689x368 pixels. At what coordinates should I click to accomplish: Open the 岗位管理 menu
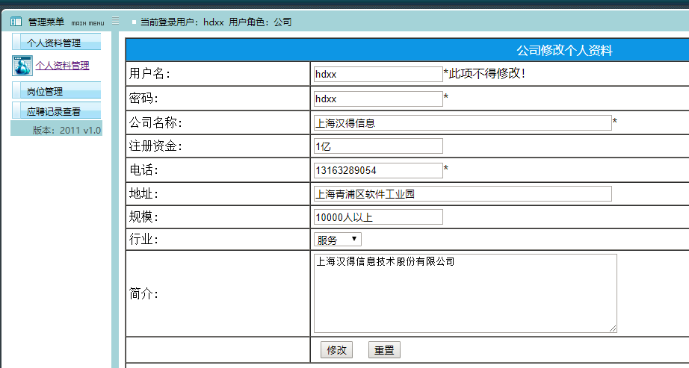point(56,90)
